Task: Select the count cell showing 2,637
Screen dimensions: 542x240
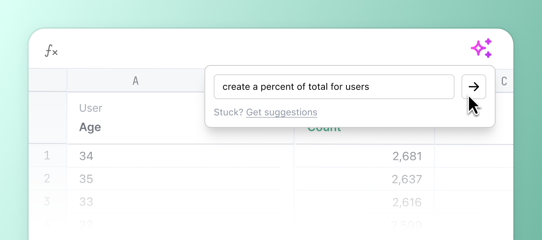Action: (x=364, y=179)
